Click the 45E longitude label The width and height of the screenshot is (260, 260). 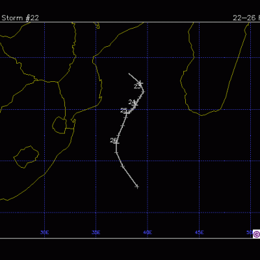(x=199, y=233)
